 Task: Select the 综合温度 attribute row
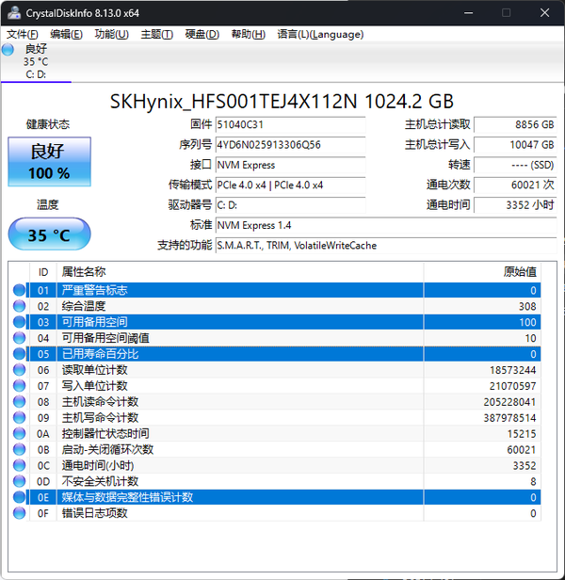coord(285,306)
